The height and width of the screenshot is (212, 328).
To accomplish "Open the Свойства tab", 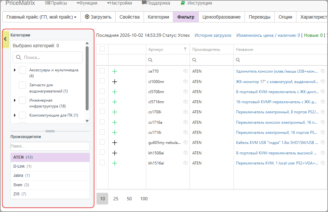I will [130, 17].
